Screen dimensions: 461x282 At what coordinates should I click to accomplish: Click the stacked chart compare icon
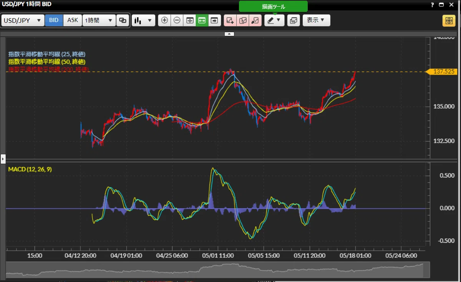[294, 20]
